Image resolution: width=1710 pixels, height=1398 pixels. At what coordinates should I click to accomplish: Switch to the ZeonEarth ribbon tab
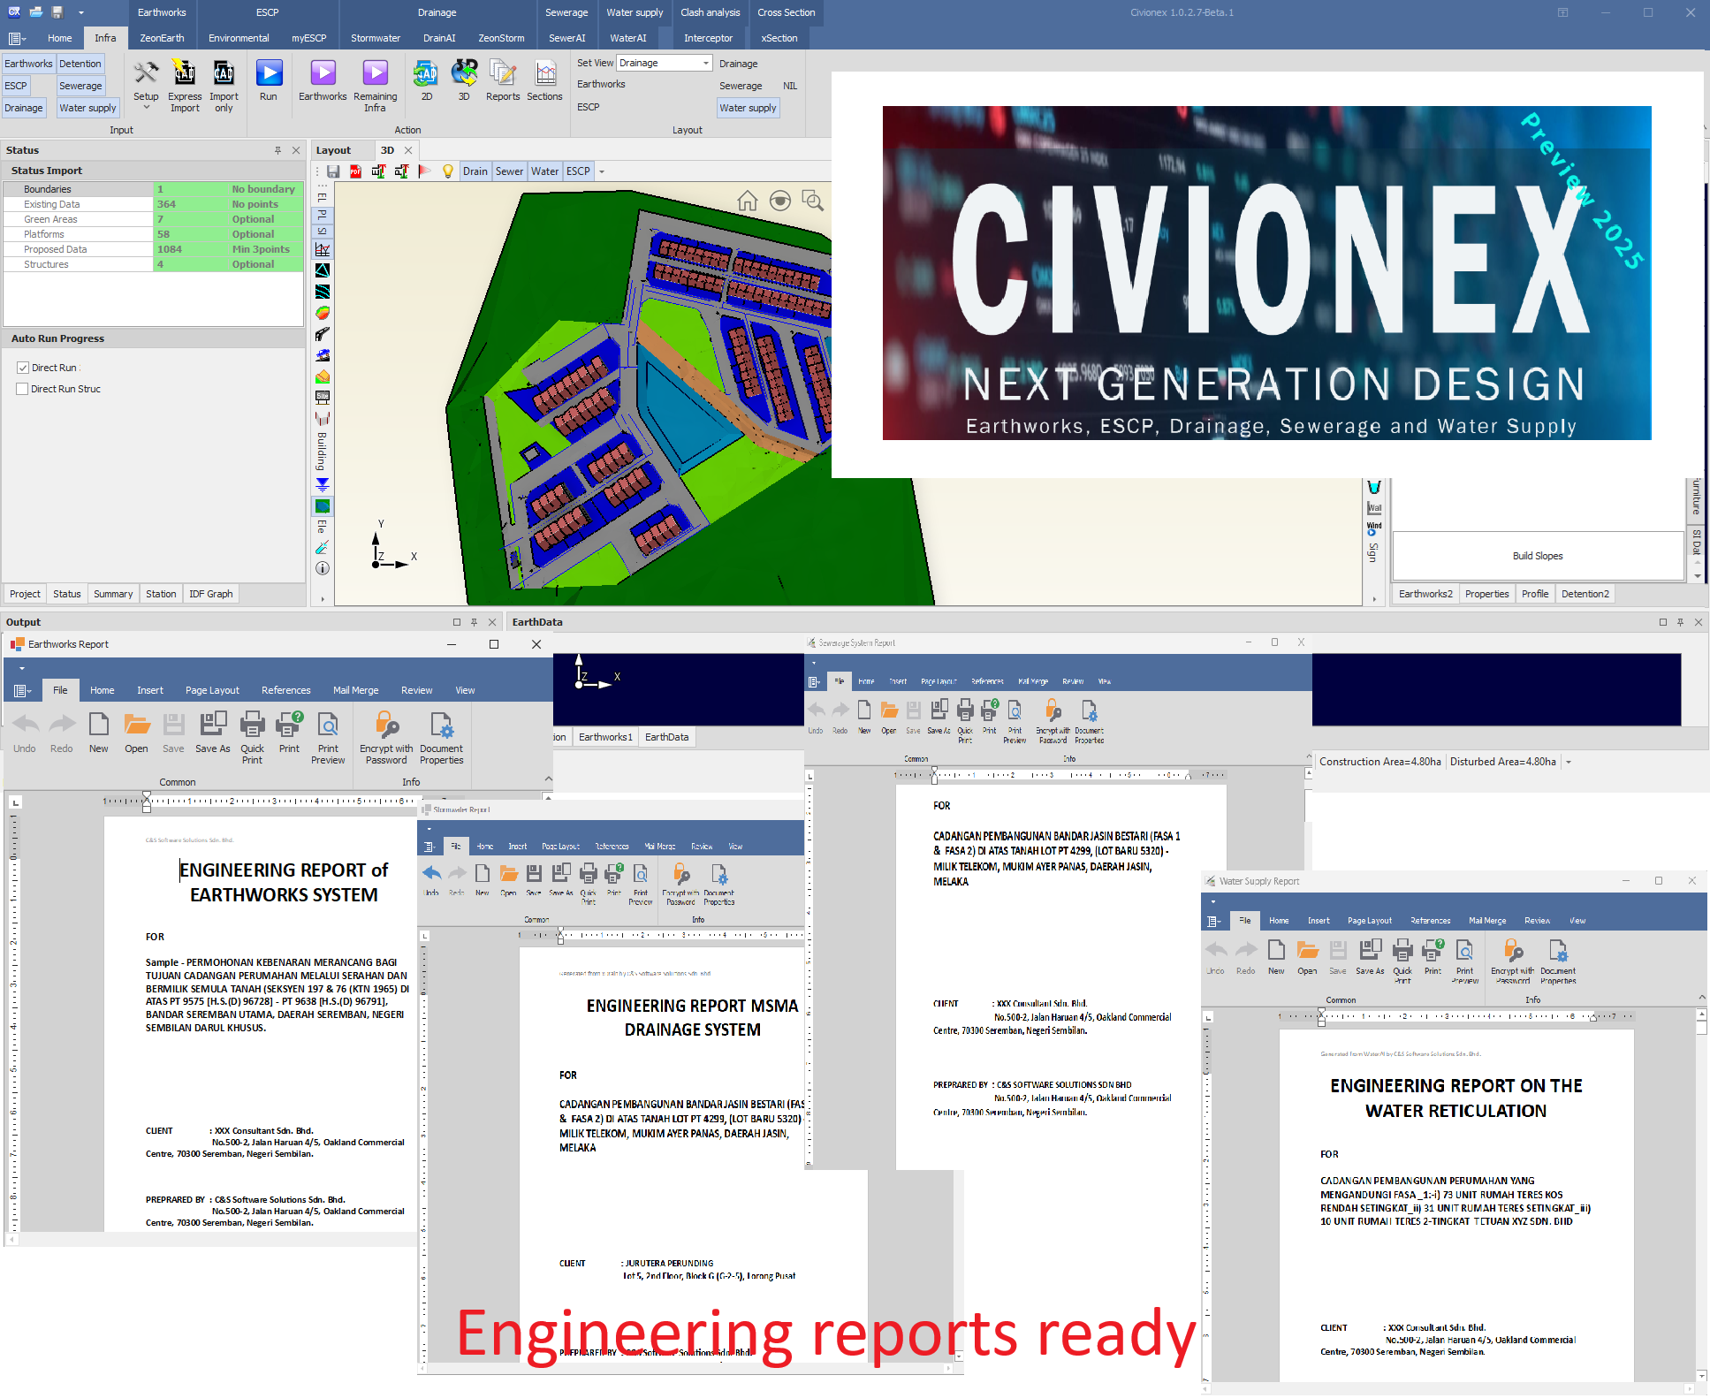click(x=162, y=38)
